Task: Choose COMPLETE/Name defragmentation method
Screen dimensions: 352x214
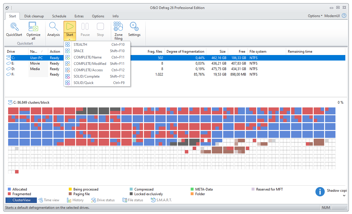Action: pyautogui.click(x=97, y=57)
